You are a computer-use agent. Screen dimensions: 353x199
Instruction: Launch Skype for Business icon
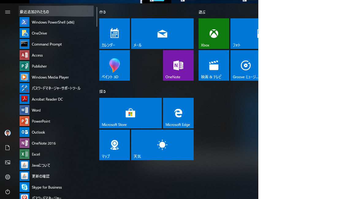click(x=24, y=187)
